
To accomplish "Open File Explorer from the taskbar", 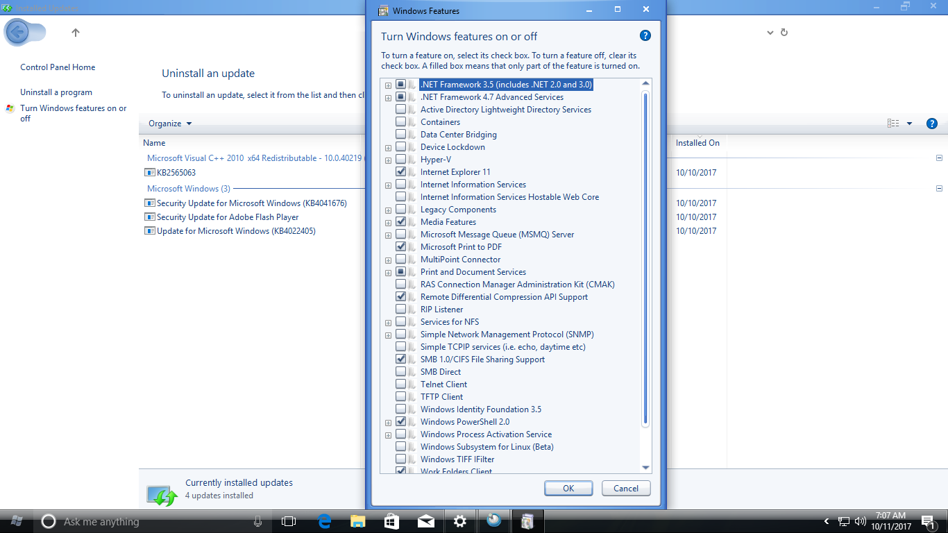I will tap(357, 521).
